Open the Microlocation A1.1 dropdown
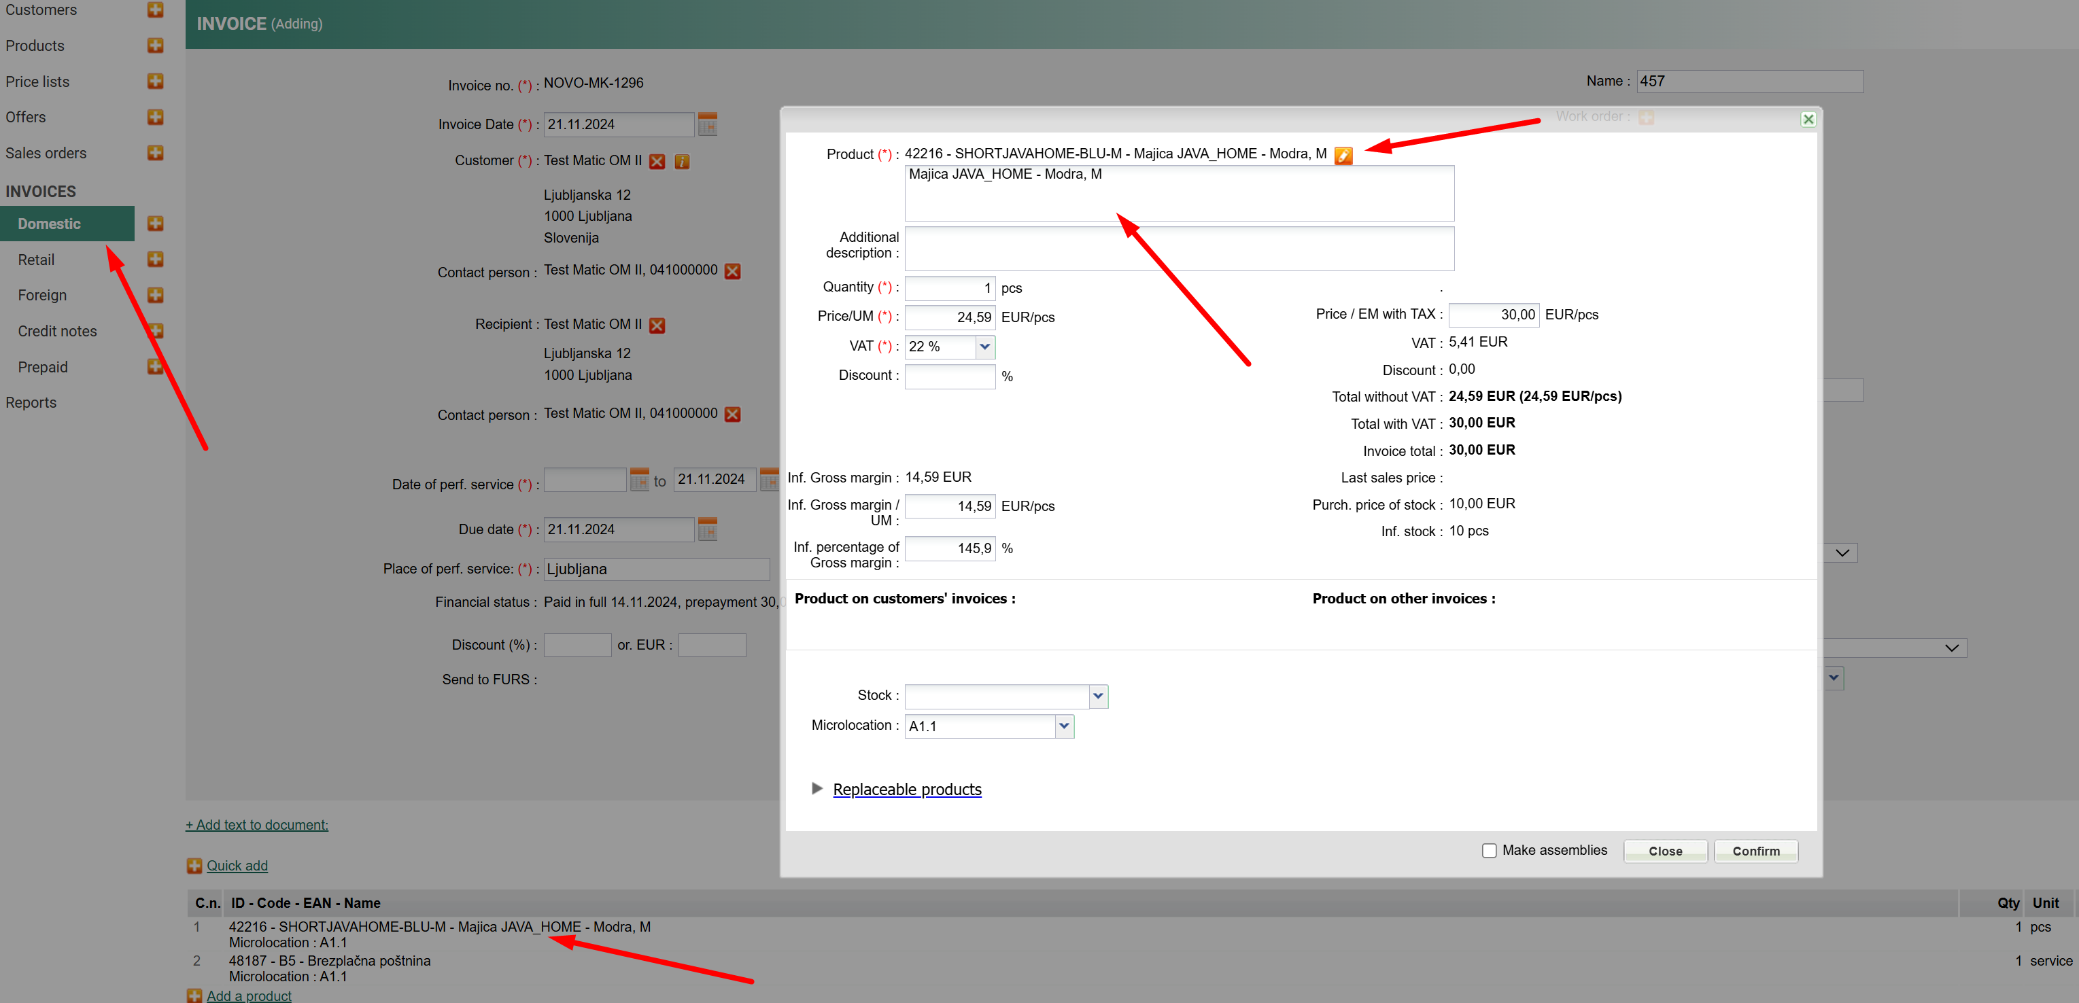Screen dimensions: 2079x1003 [1064, 726]
